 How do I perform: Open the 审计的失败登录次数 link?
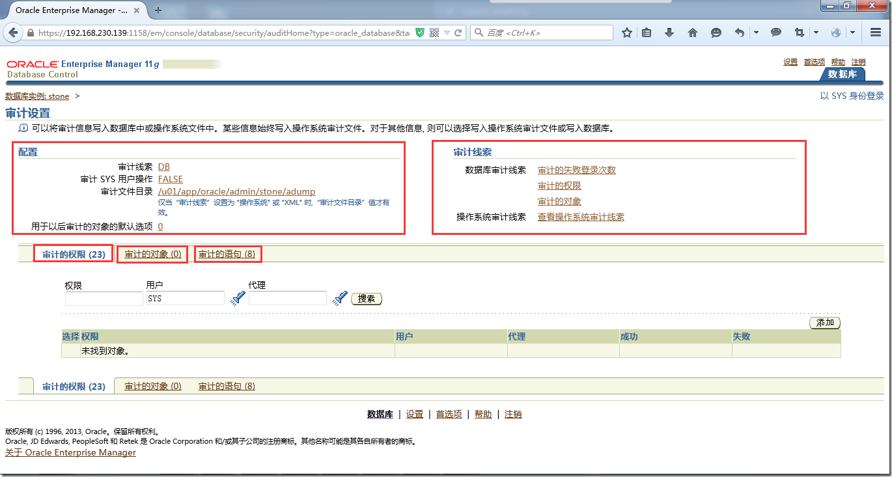pos(577,170)
